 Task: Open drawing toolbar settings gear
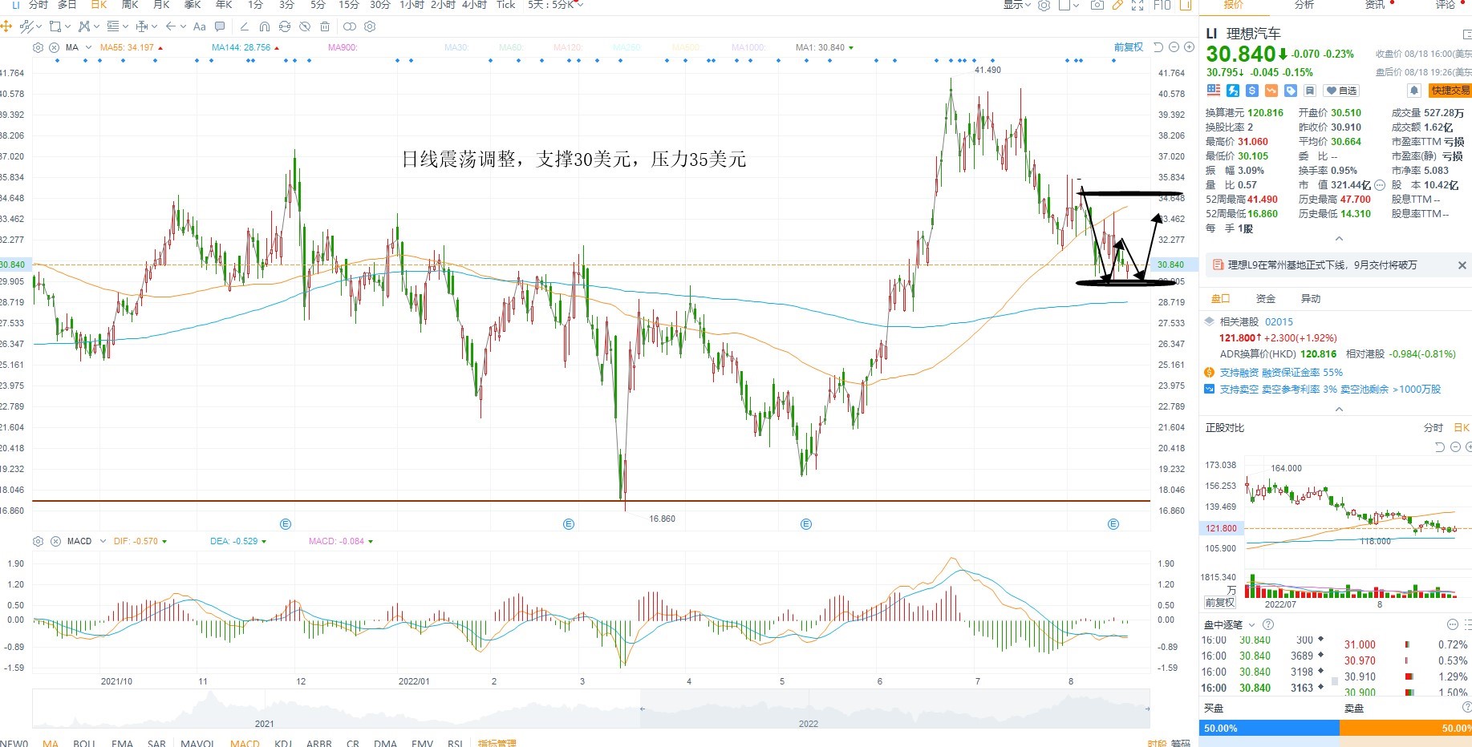point(370,26)
